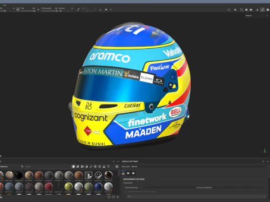Float the Display Settings panel
This screenshot has height=202, width=270.
pos(263,162)
